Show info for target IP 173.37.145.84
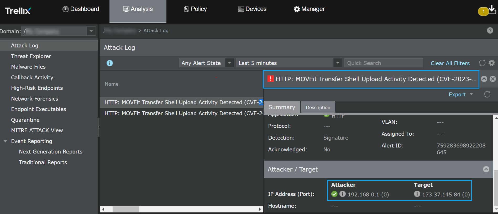498x214 pixels. (x=417, y=194)
